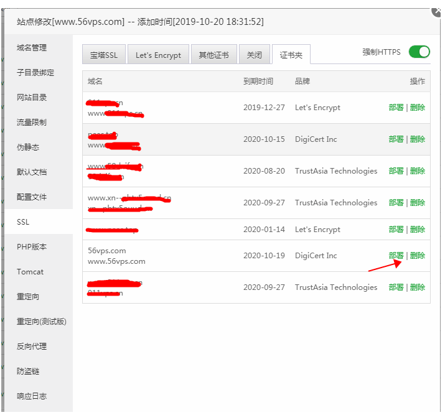Delete the certificate expiring 2020-01-14
The image size is (445, 420).
pyautogui.click(x=418, y=230)
